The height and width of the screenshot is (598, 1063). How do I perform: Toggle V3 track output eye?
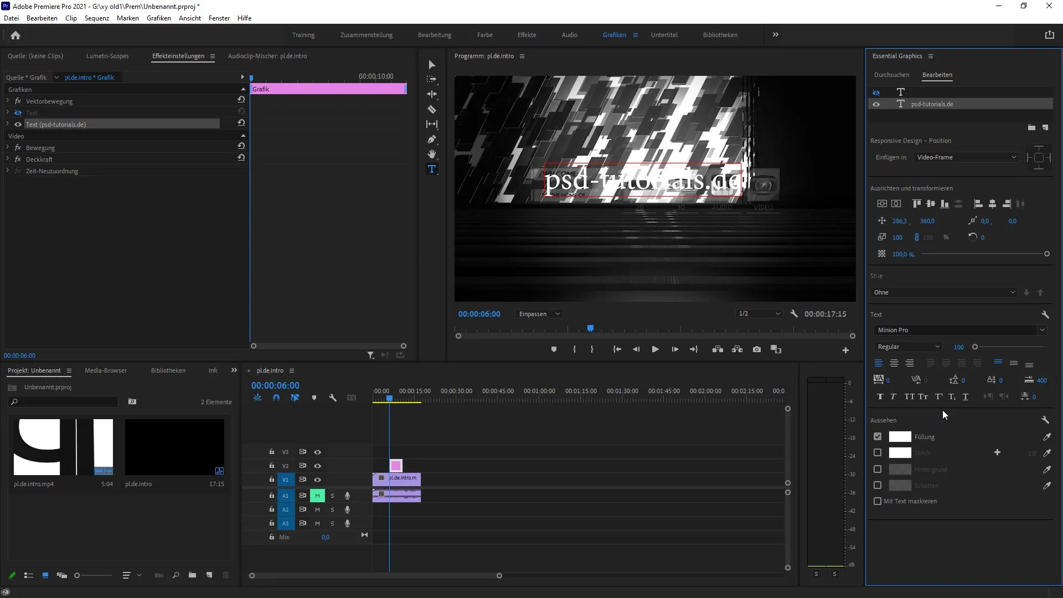(x=318, y=452)
